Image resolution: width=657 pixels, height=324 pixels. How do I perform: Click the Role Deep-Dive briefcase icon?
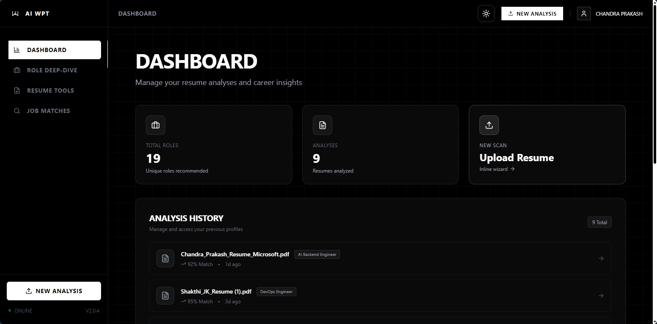click(x=17, y=70)
